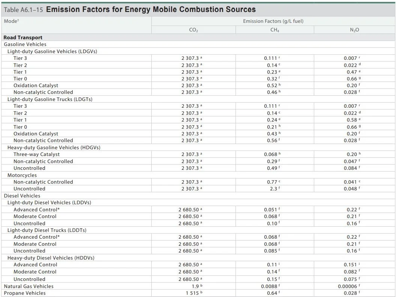Select the CO2 column header
The height and width of the screenshot is (297, 397).
point(193,30)
